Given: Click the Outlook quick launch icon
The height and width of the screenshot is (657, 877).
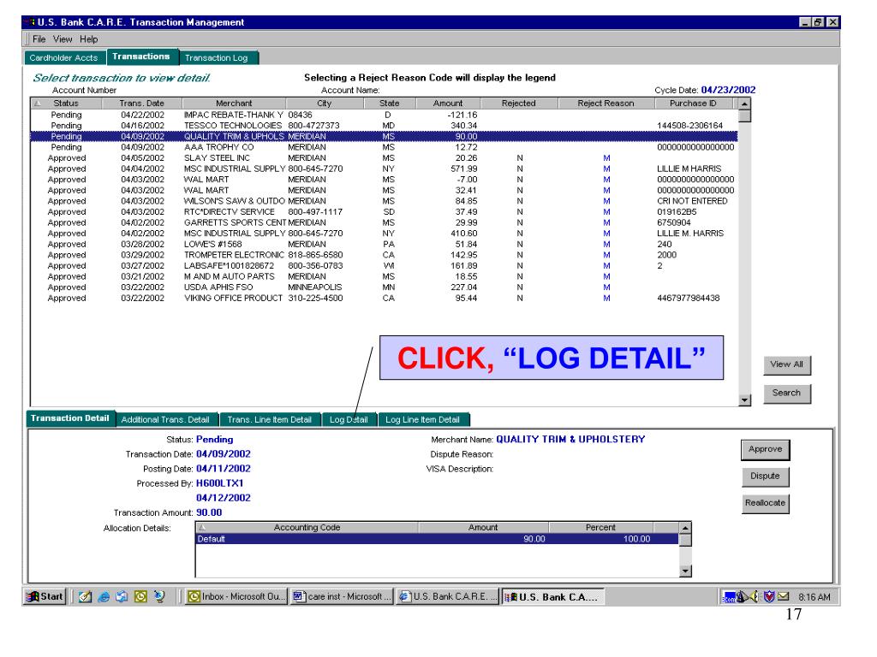Looking at the screenshot, I should click(x=140, y=596).
